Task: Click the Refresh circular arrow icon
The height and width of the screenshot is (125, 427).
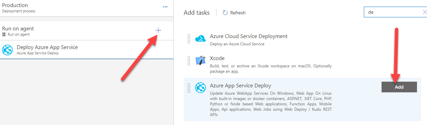Action: [225, 13]
